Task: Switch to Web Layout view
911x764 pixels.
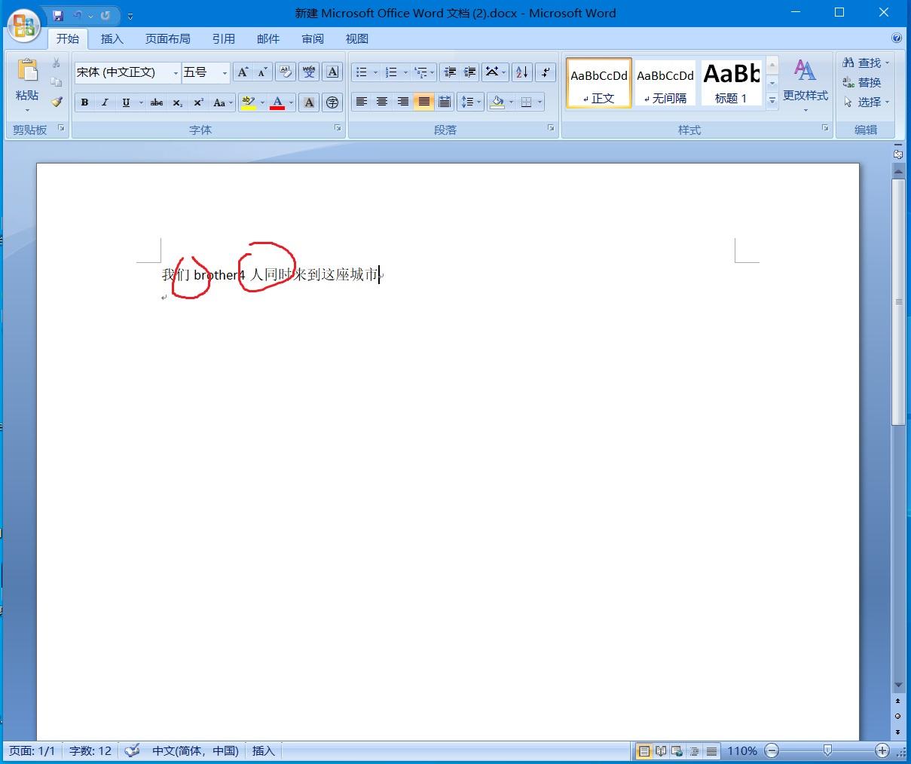Action: click(x=677, y=751)
